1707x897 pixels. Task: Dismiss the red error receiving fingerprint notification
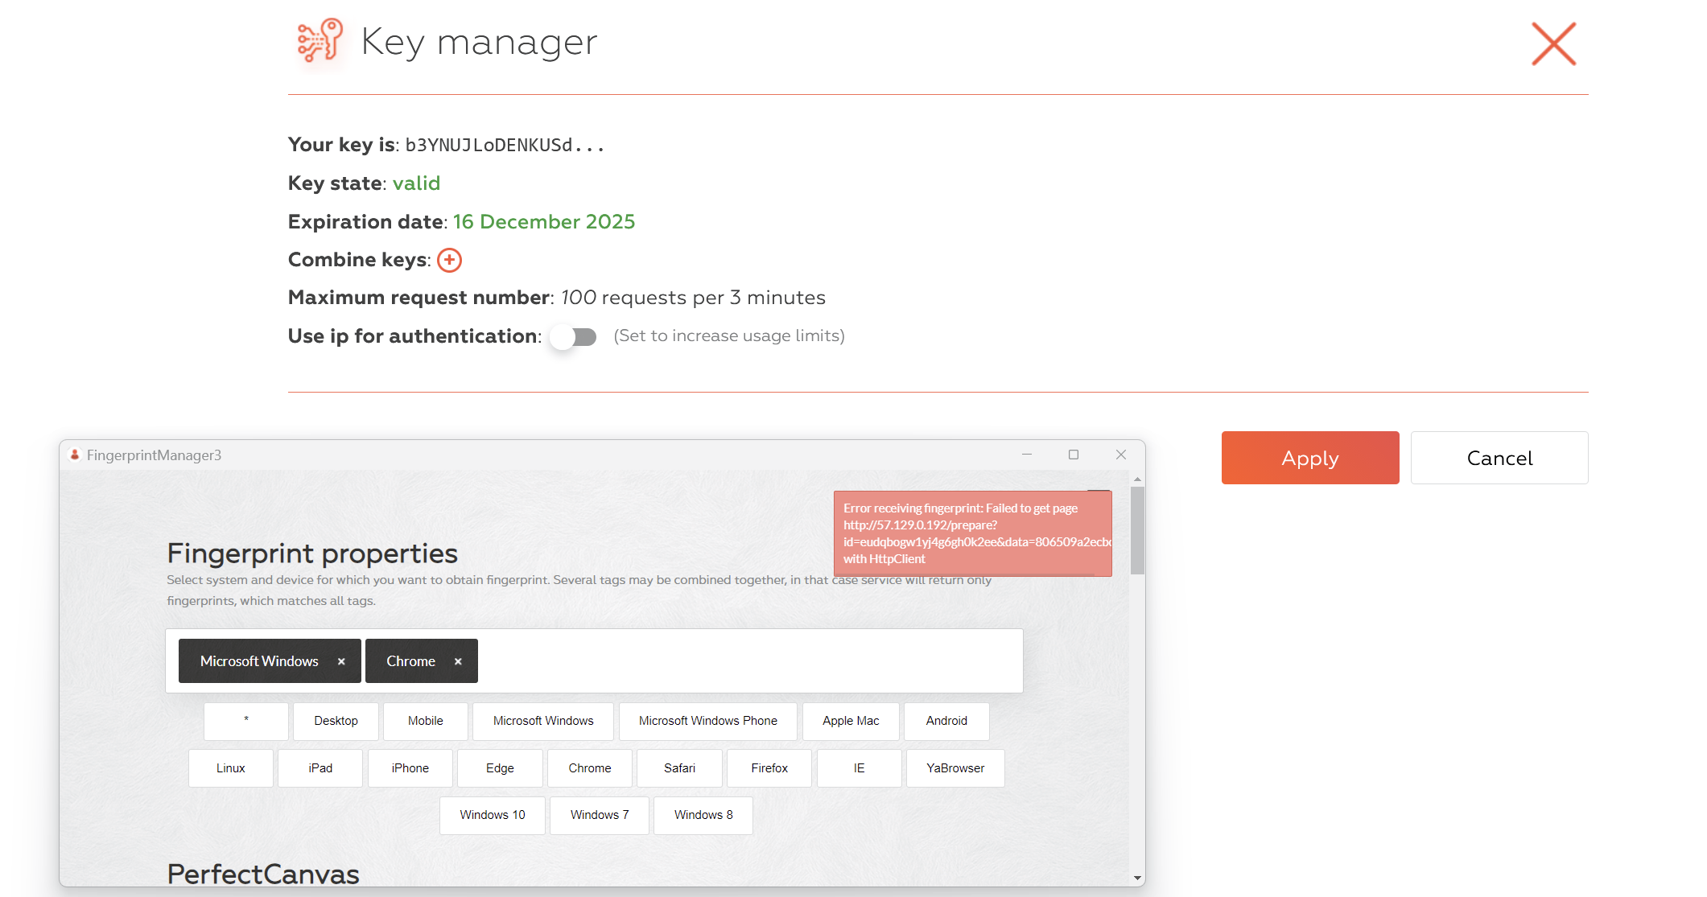pos(971,533)
